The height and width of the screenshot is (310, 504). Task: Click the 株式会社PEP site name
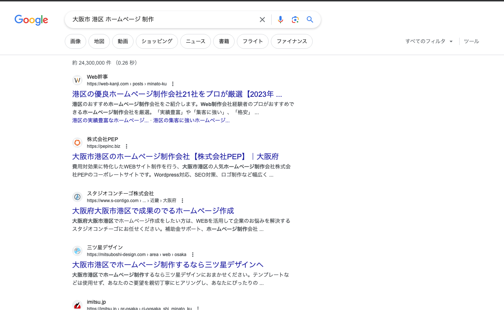(103, 139)
